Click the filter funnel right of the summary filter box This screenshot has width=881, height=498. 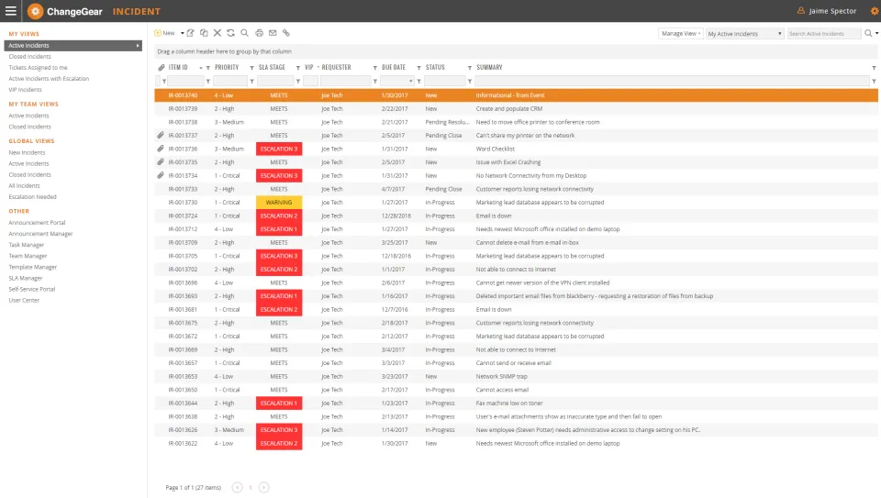874,82
